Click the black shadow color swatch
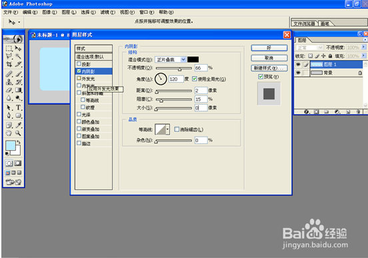This screenshot has width=368, height=258. point(193,59)
